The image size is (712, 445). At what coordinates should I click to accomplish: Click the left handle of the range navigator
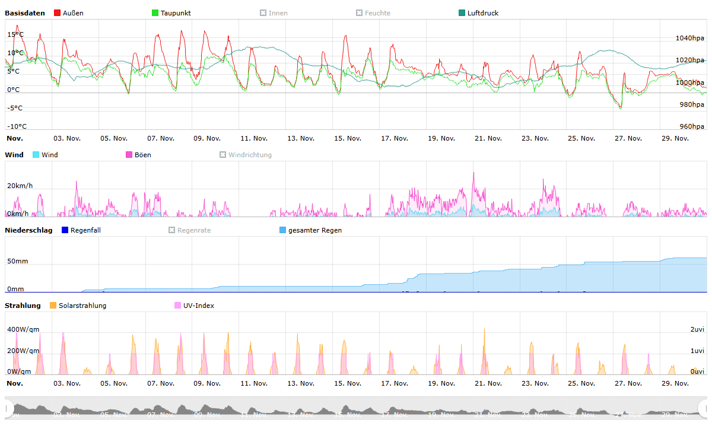click(8, 408)
